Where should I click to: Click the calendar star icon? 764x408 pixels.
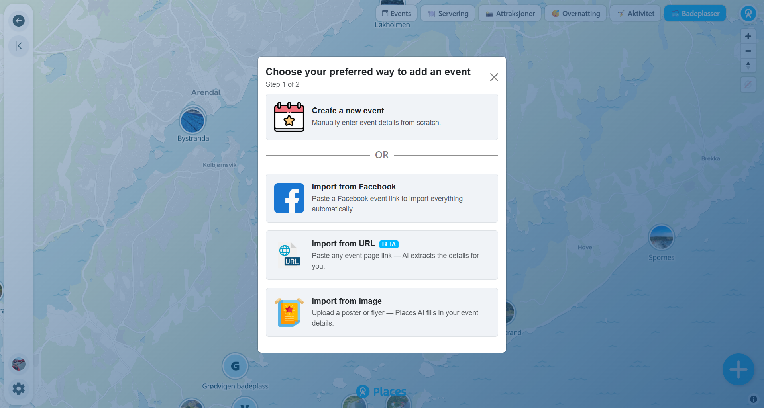click(289, 117)
